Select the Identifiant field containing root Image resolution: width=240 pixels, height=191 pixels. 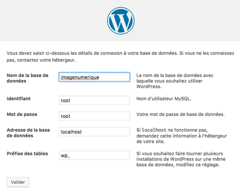[x=95, y=101]
